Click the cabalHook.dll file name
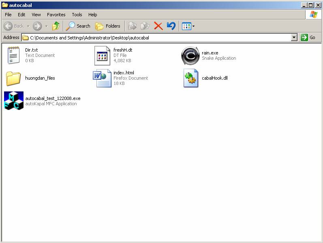The width and height of the screenshot is (323, 243). point(215,78)
